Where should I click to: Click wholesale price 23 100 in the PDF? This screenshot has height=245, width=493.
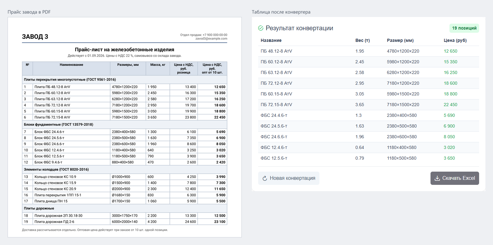(x=220, y=222)
